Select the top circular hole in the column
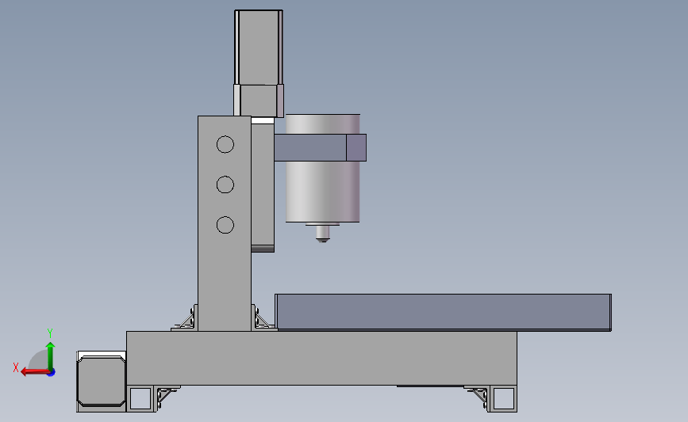Viewport: 688px width, 422px height. coord(225,144)
